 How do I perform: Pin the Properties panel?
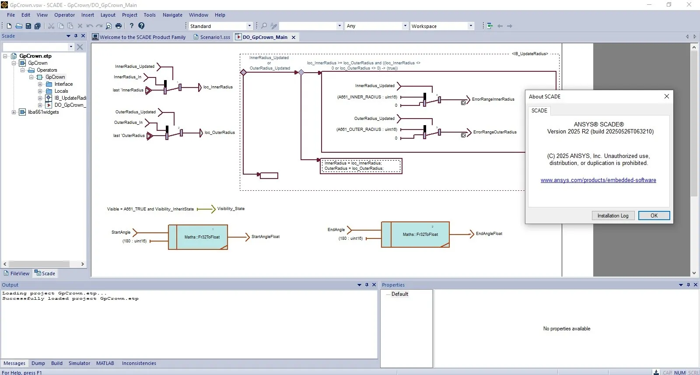[x=688, y=285]
